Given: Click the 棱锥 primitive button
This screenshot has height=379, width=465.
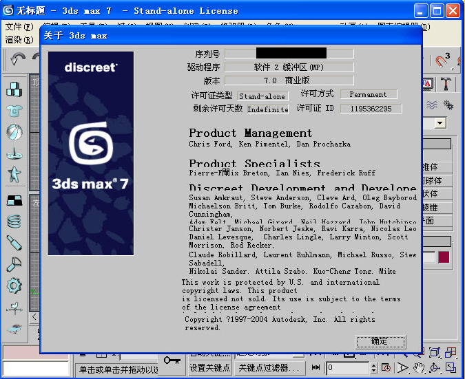Looking at the screenshot, I should [437, 207].
